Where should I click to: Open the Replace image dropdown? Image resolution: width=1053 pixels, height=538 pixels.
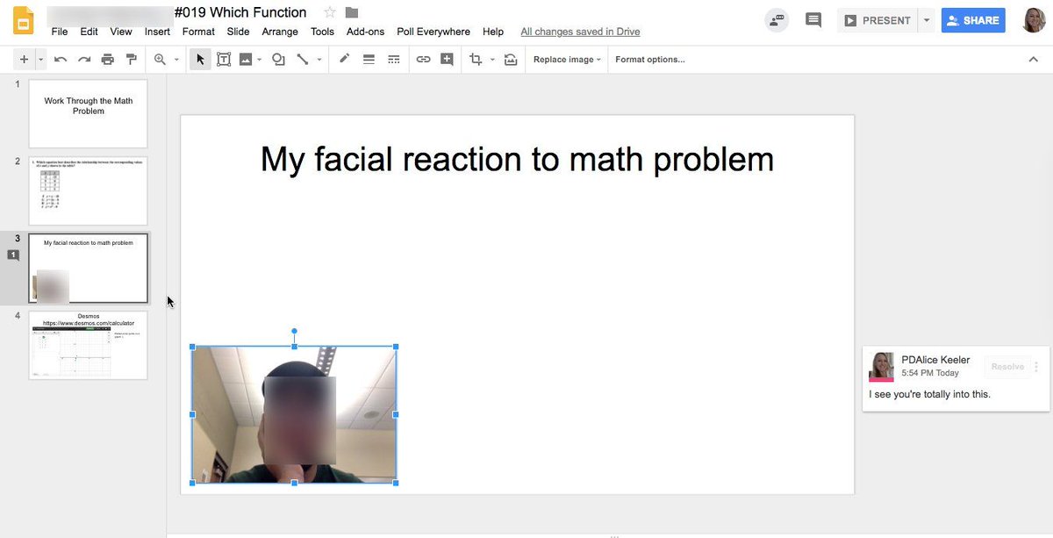pyautogui.click(x=567, y=60)
